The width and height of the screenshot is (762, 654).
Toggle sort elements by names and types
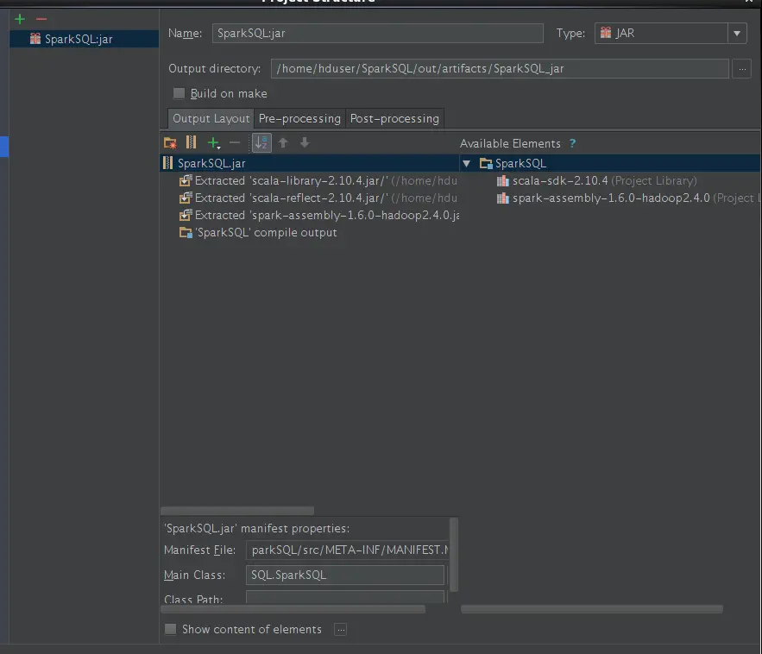(x=261, y=143)
